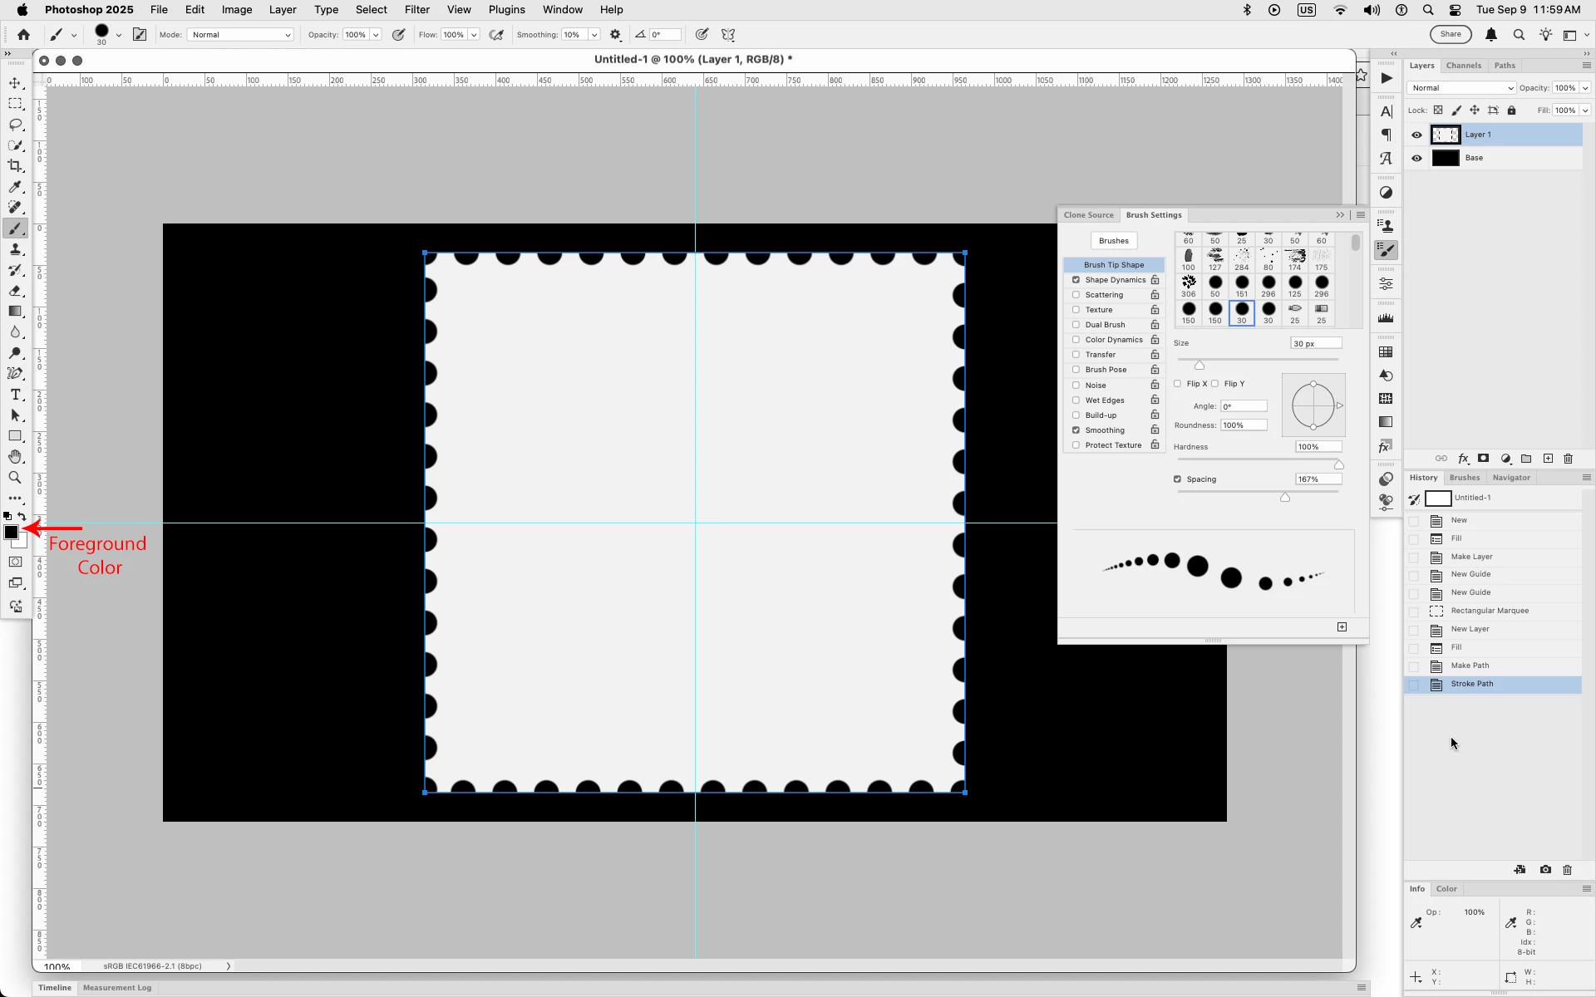Expand the Opacity dropdown in options bar
This screenshot has height=997, width=1596.
(376, 35)
